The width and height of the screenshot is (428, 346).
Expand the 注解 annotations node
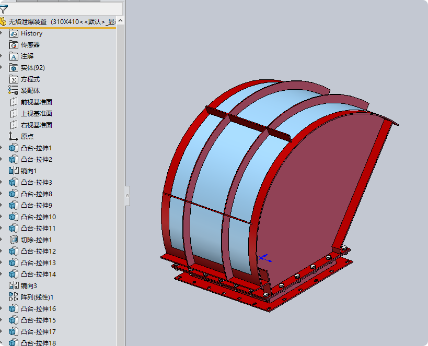click(1, 56)
